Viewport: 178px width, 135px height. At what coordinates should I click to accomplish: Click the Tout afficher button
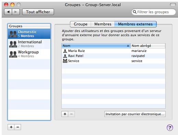(x=38, y=12)
